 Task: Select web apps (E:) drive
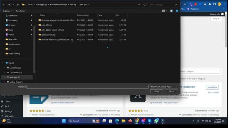pos(15,78)
